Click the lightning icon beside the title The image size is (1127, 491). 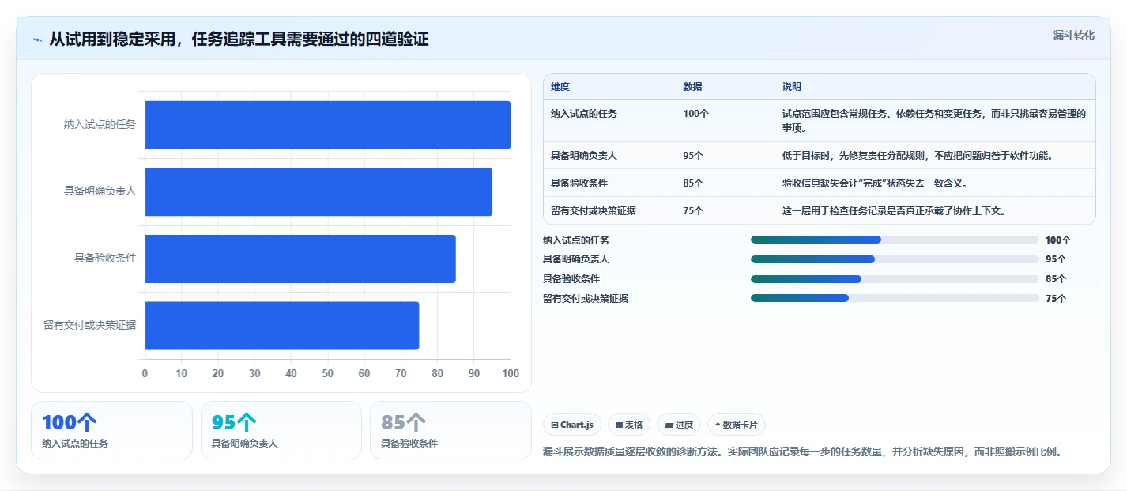[x=38, y=40]
